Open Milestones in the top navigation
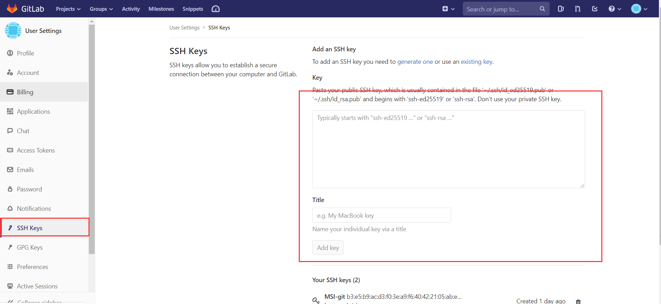 click(161, 9)
